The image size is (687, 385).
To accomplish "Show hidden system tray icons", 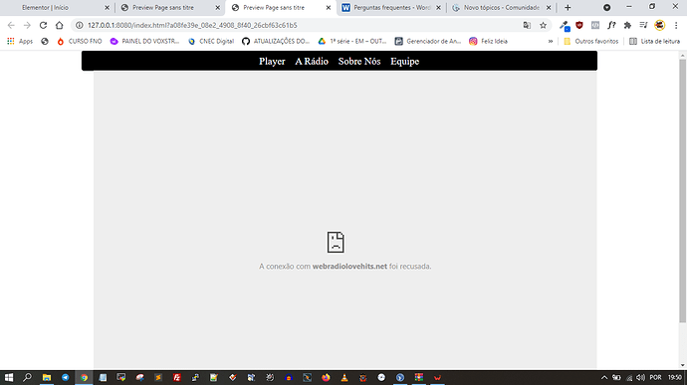I will click(604, 377).
